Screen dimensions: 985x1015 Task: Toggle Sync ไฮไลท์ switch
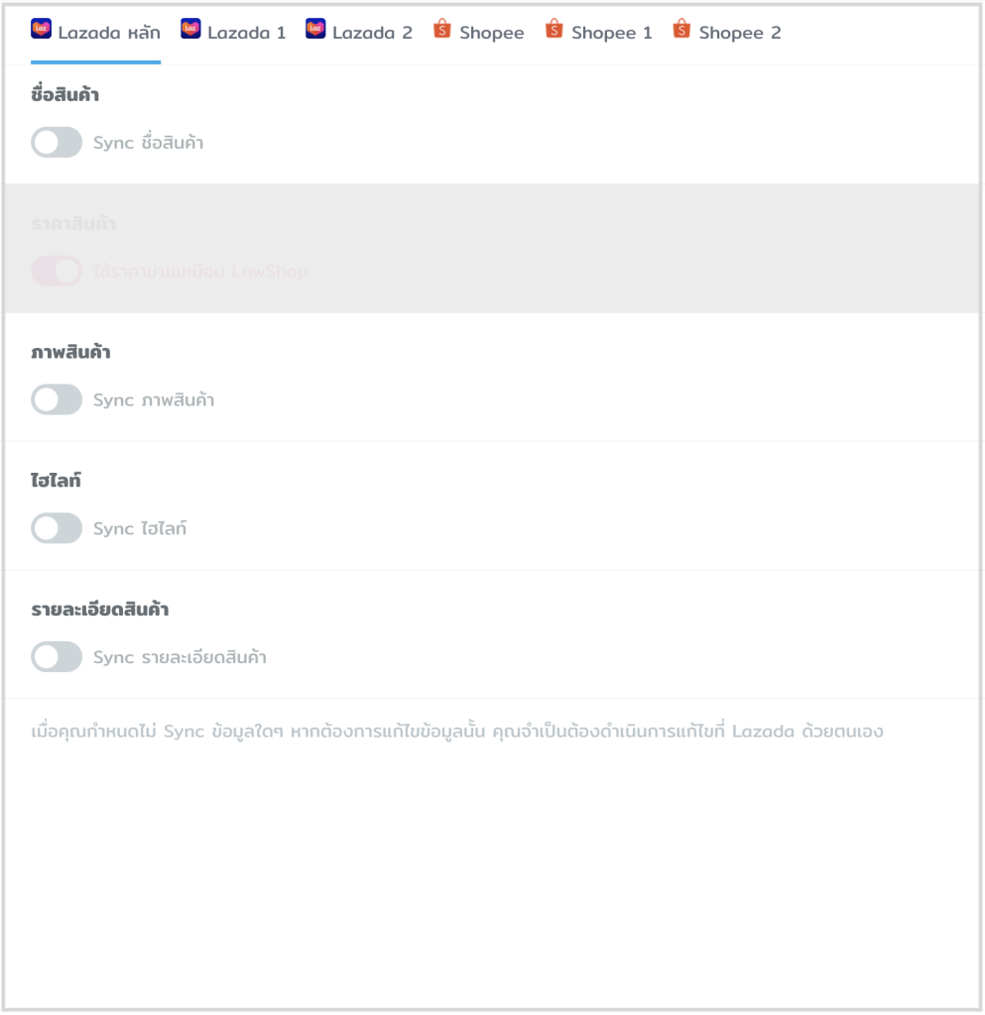coord(57,528)
